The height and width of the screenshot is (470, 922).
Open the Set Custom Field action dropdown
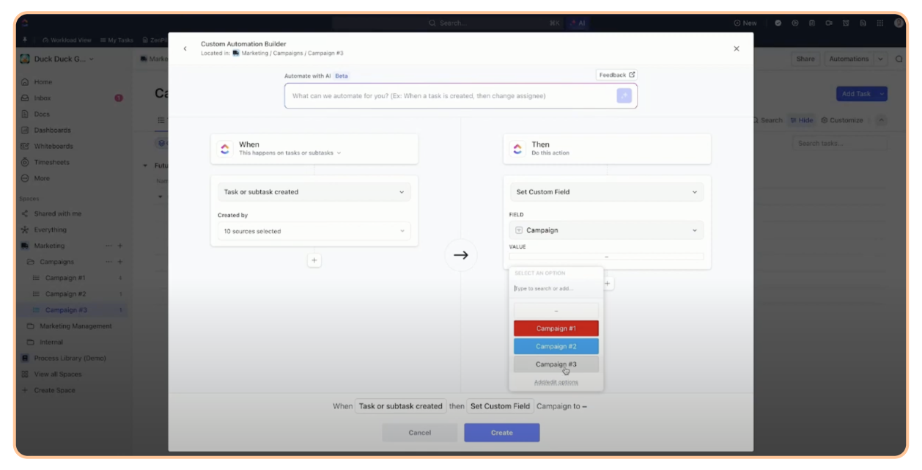click(x=606, y=191)
